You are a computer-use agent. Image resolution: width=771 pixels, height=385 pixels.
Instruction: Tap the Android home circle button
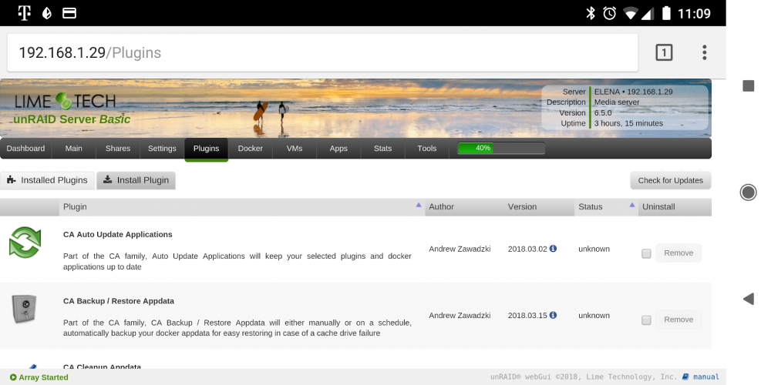pyautogui.click(x=748, y=192)
